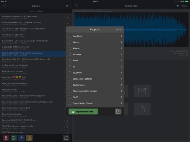Tap the red microphone record icon

point(6,138)
